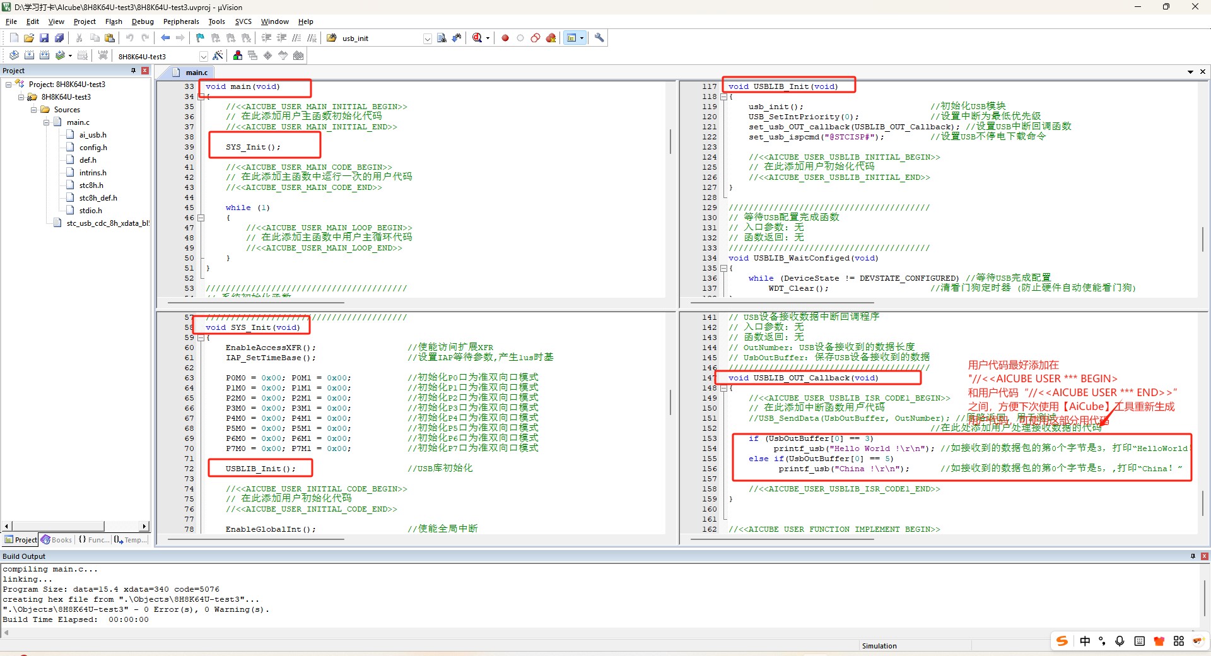Comment out selection with the comment icon

[x=296, y=38]
